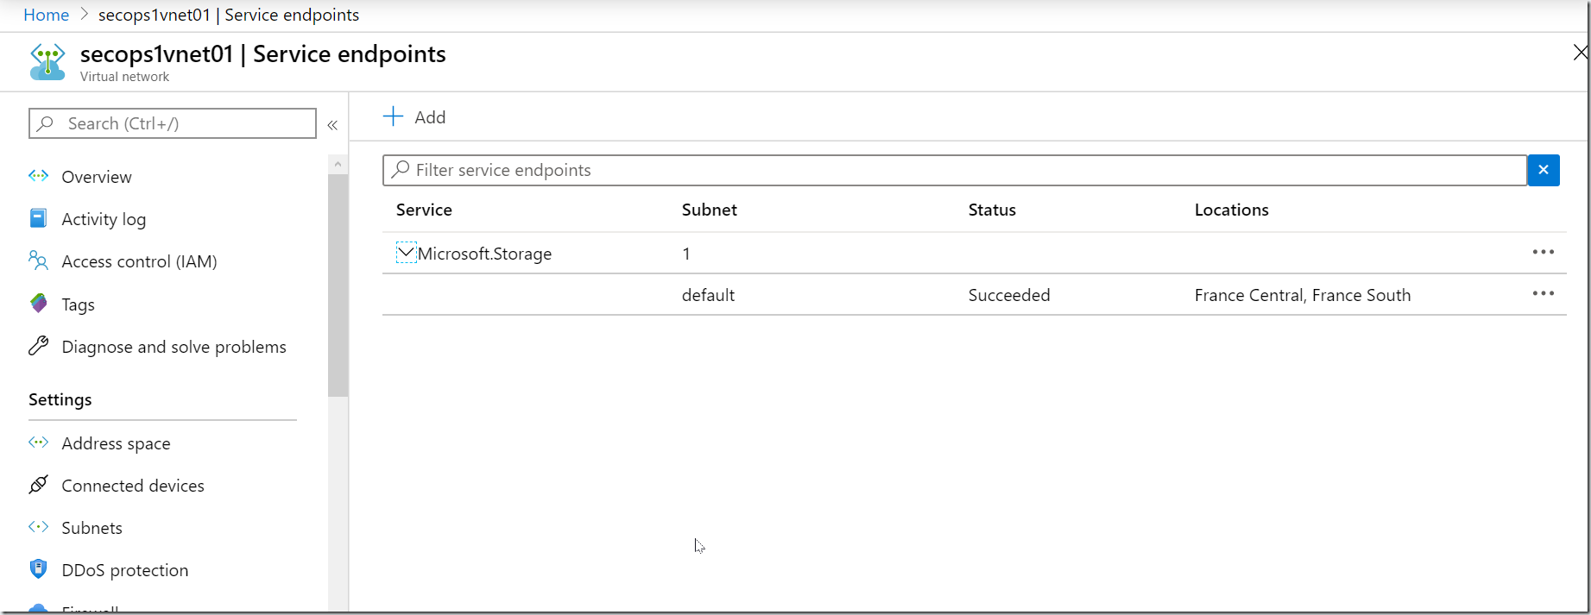Click the Address space icon
This screenshot has width=1591, height=615.
(38, 442)
